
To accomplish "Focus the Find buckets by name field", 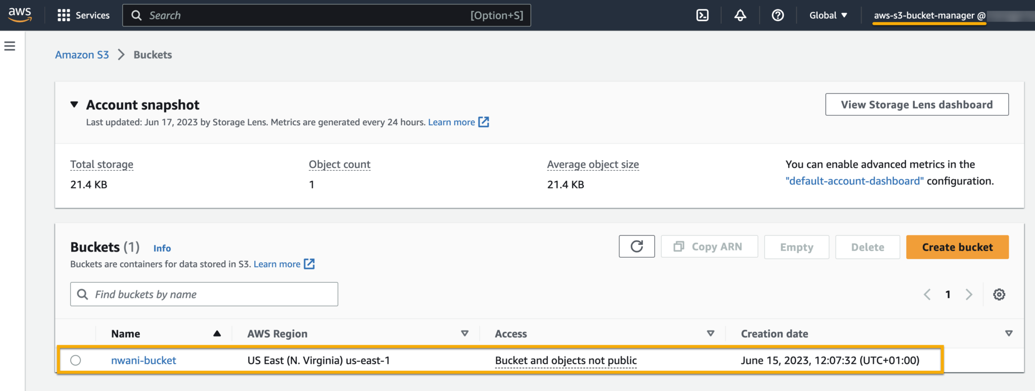I will click(204, 294).
